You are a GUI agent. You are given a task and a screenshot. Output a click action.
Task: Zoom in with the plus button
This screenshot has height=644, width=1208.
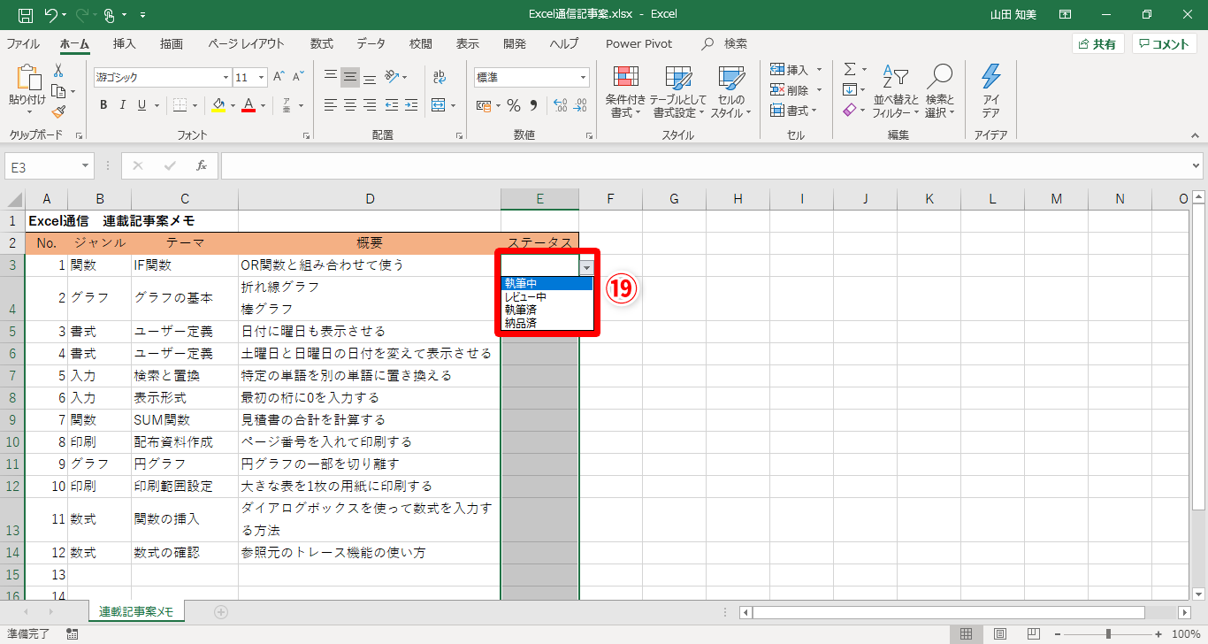click(x=1158, y=634)
